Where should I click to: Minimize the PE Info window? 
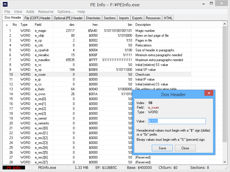pyautogui.click(x=204, y=4)
